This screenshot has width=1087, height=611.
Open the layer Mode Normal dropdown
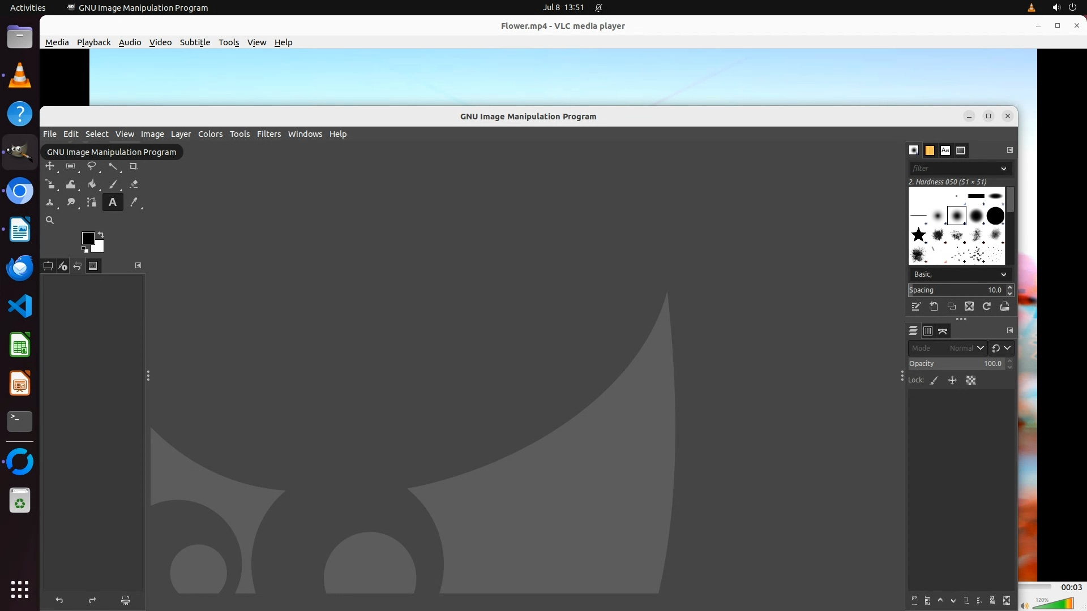click(980, 348)
